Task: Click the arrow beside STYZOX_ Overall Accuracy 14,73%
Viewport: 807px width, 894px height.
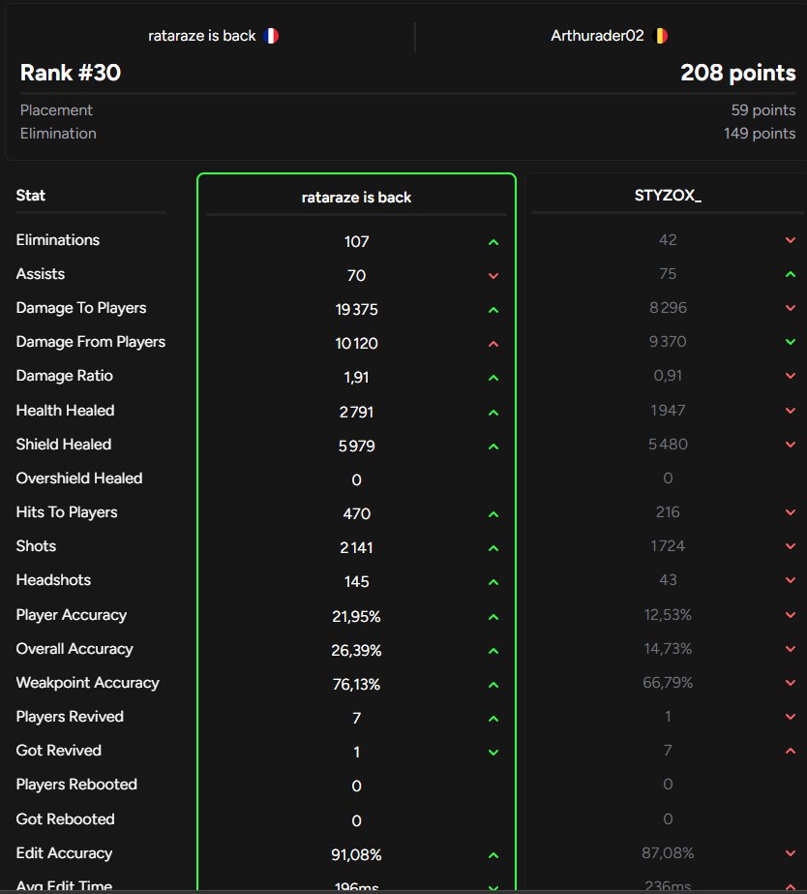Action: click(791, 649)
